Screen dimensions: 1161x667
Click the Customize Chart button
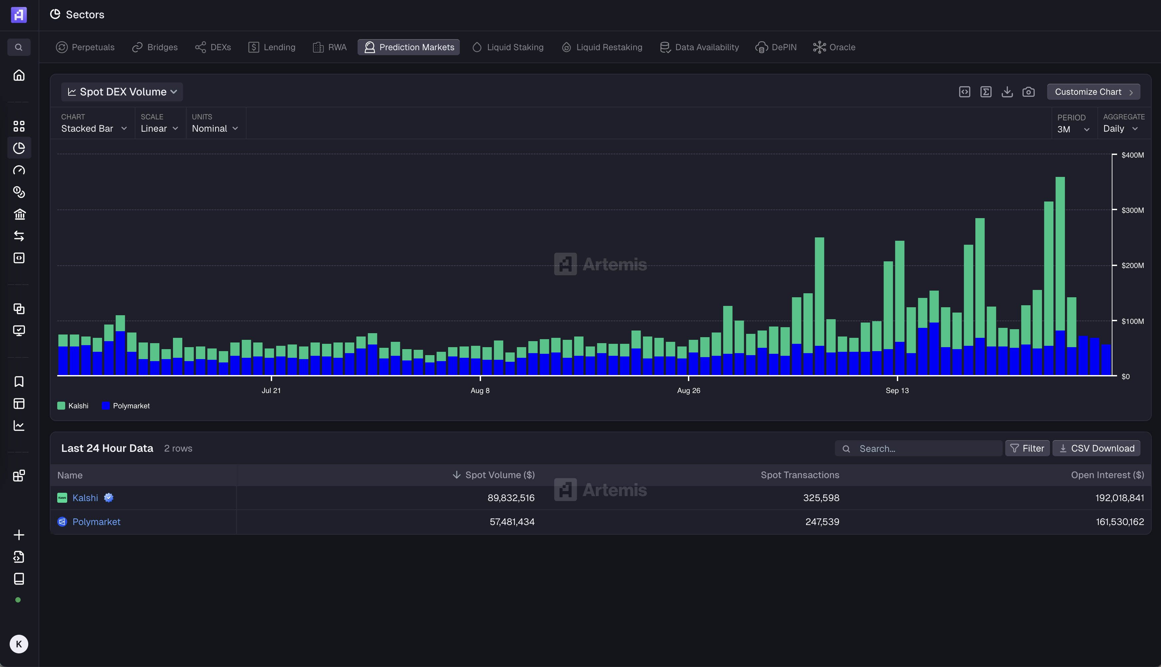tap(1093, 92)
